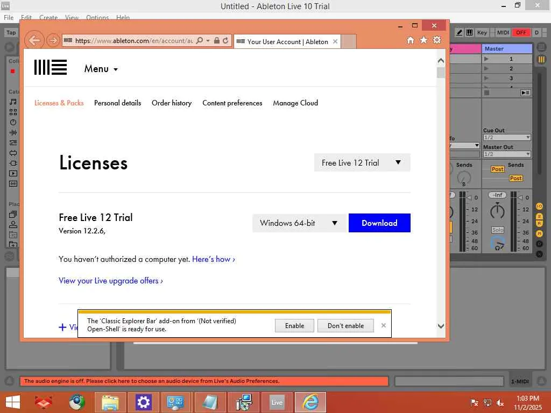Open the Ableton Options menu
551x413 pixels.
pyautogui.click(x=97, y=18)
